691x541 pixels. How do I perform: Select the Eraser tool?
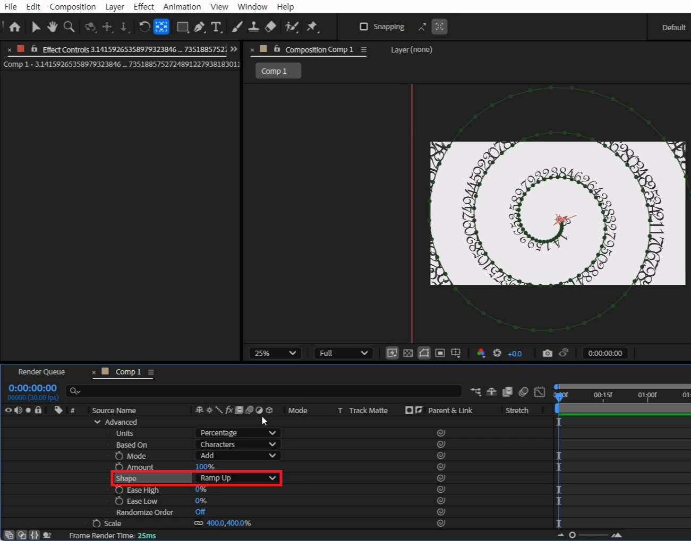coord(270,27)
